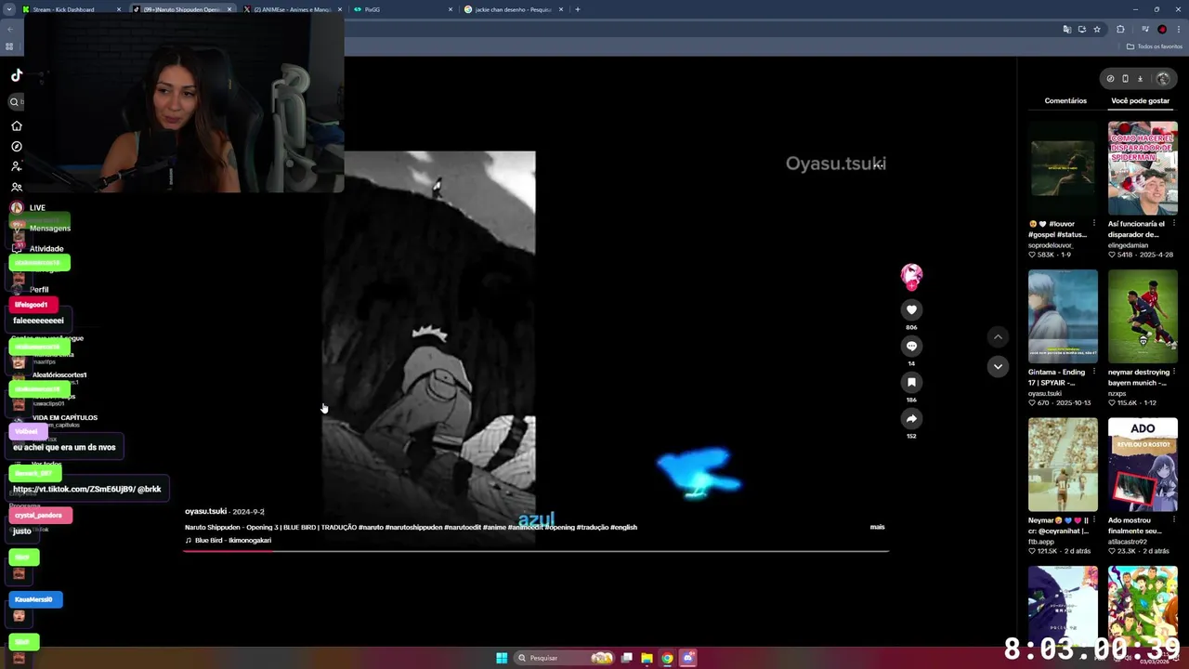The width and height of the screenshot is (1189, 669).
Task: Seek in the video progress bar
Action: coord(536,551)
